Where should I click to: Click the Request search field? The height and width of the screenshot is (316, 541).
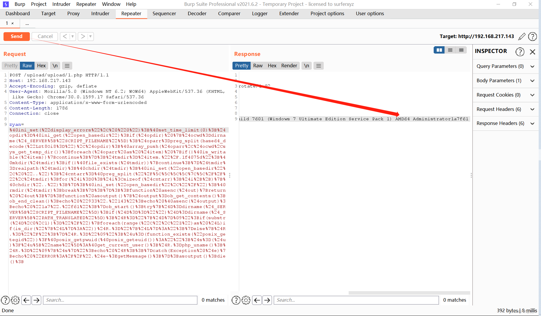pos(120,300)
